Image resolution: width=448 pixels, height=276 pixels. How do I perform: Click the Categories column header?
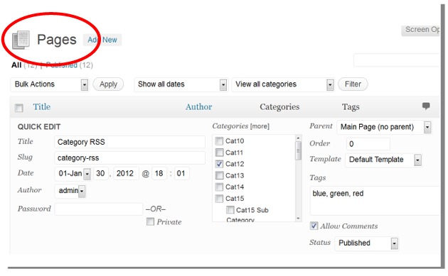coord(279,107)
